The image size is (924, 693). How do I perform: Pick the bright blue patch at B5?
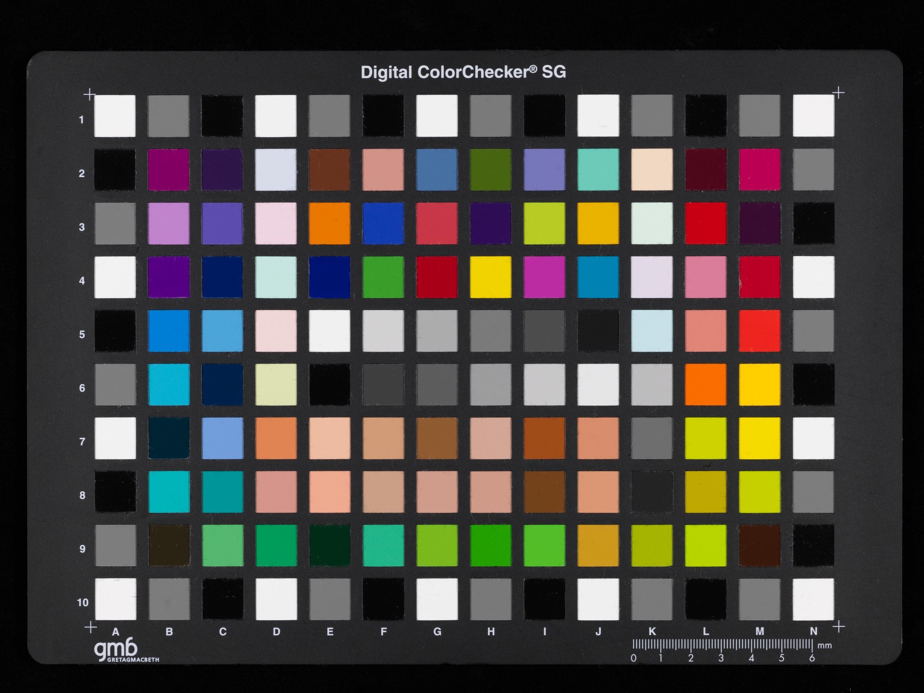tap(168, 331)
